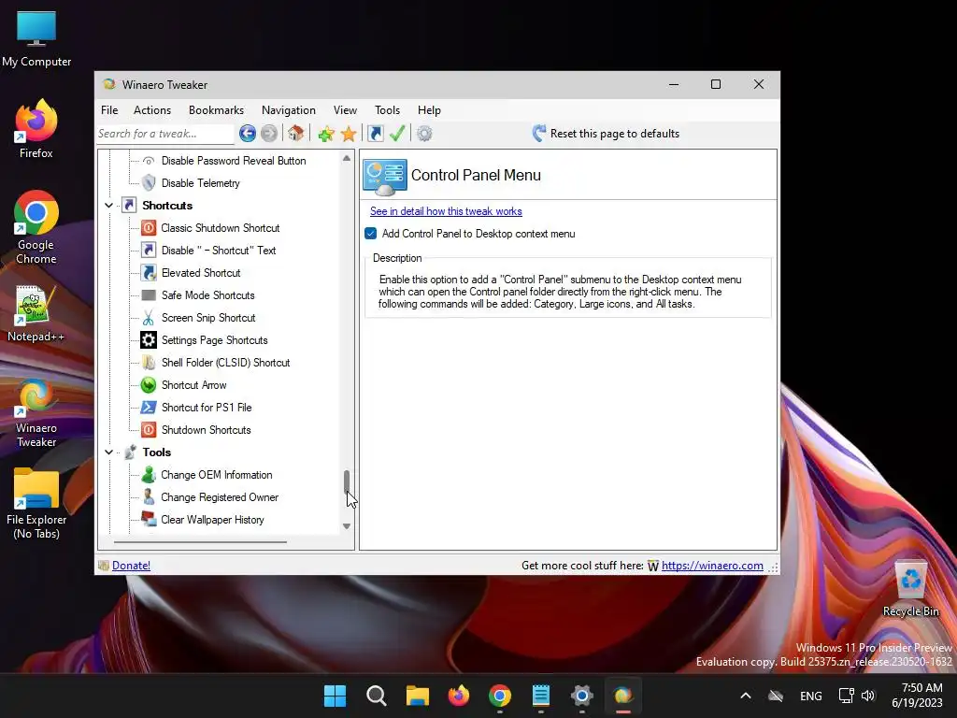This screenshot has width=957, height=718.
Task: Click Reset this page to defaults
Action: [x=606, y=133]
